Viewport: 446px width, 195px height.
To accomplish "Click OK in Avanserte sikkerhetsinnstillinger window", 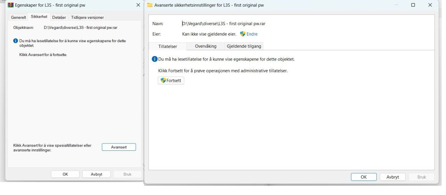I will pos(364,177).
